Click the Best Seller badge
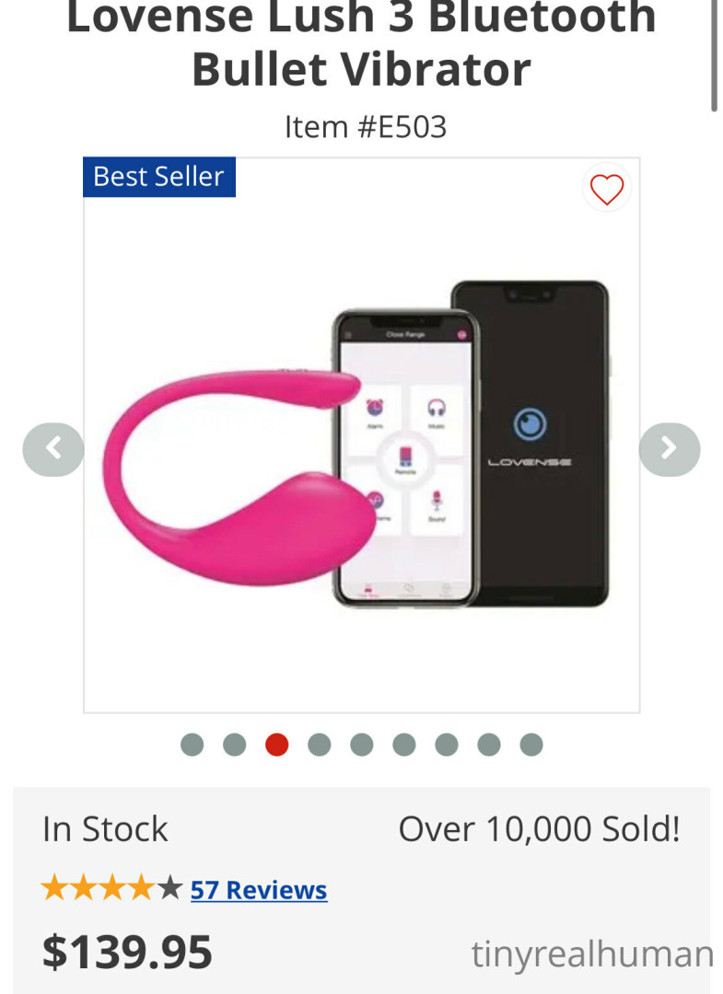This screenshot has height=994, width=723. (159, 177)
